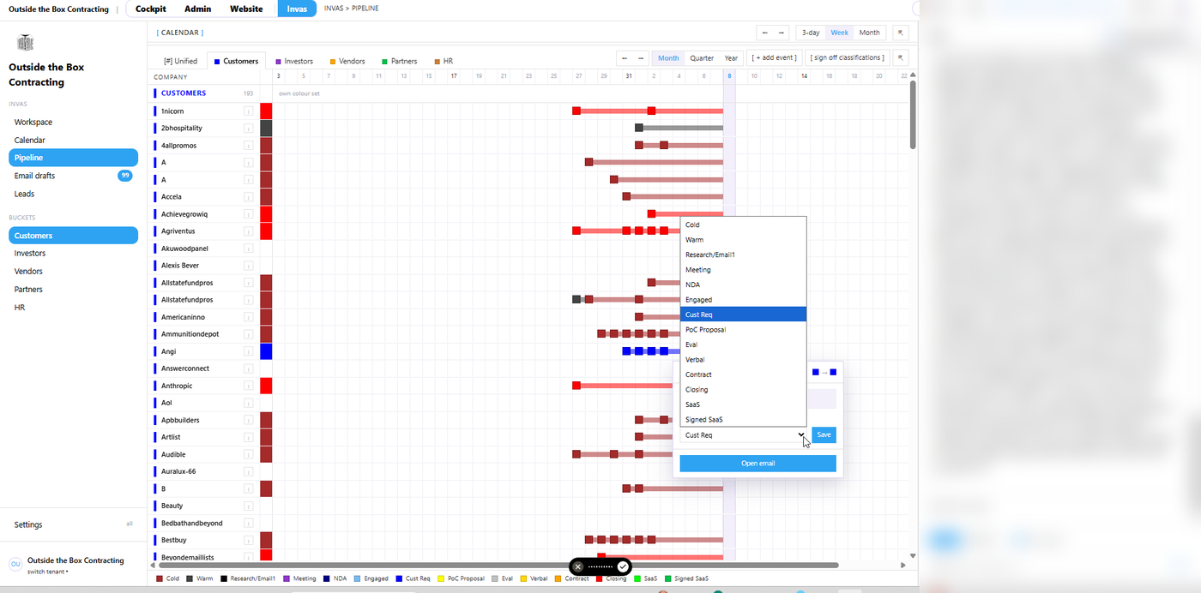Image resolution: width=1201 pixels, height=593 pixels.
Task: Click the small icon beside Bestbuy
Action: click(x=248, y=540)
